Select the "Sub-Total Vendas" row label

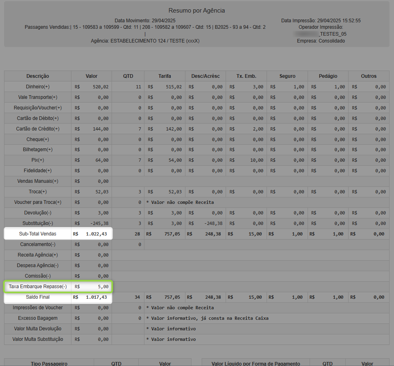[x=38, y=234]
